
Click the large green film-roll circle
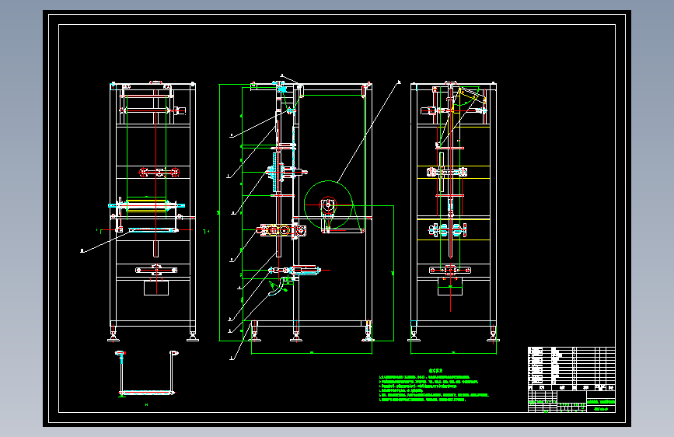328,205
